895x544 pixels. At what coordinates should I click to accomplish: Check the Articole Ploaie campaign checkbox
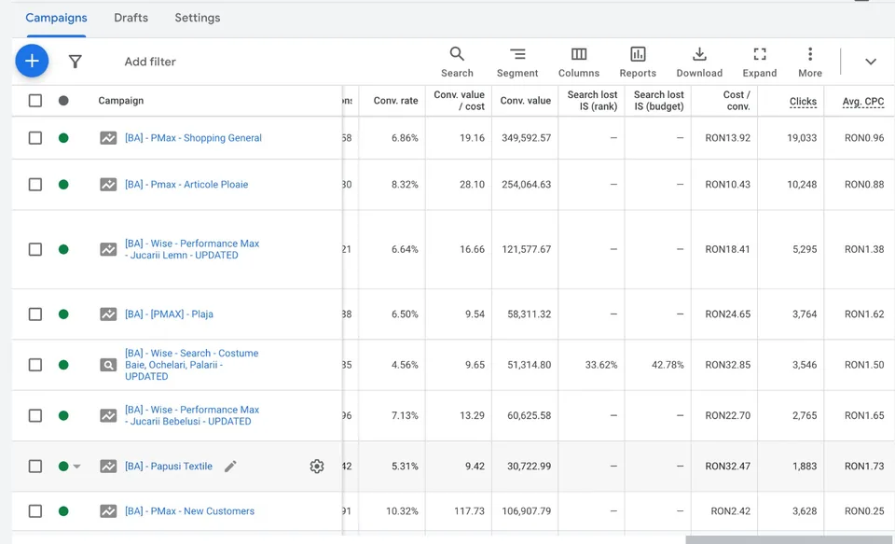pos(35,185)
